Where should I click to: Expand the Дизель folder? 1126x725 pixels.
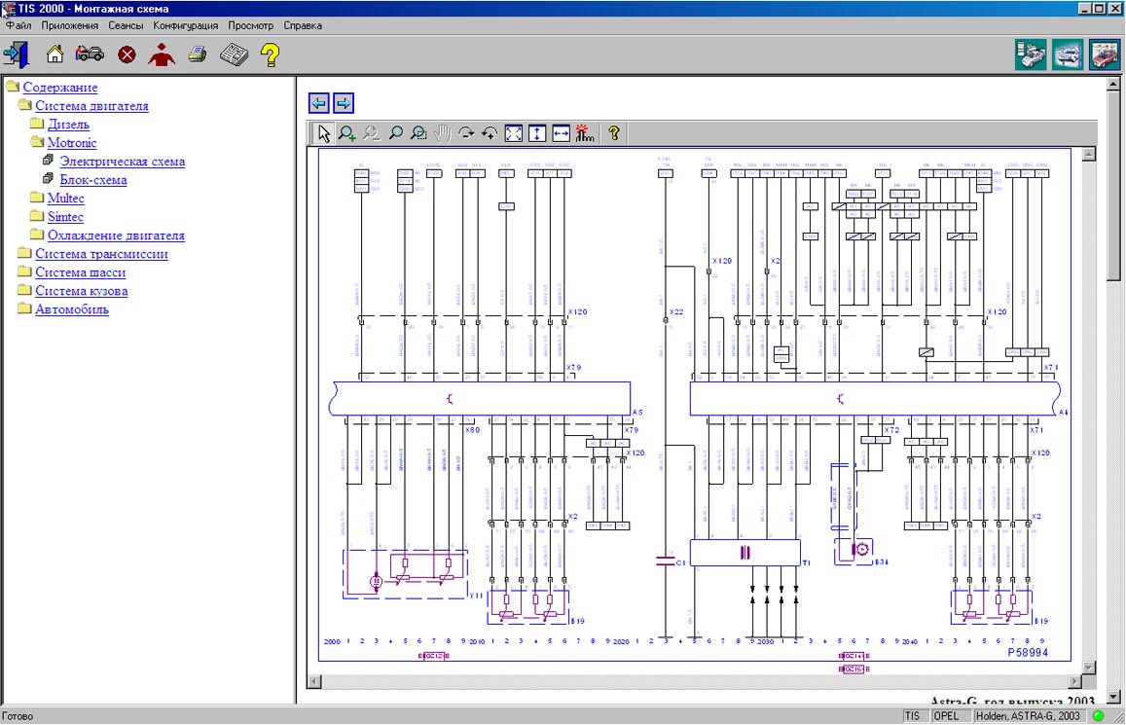(68, 125)
